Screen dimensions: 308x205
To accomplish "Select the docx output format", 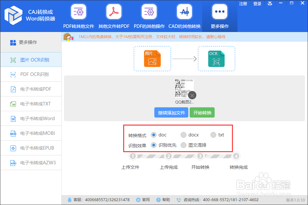I will (x=184, y=135).
